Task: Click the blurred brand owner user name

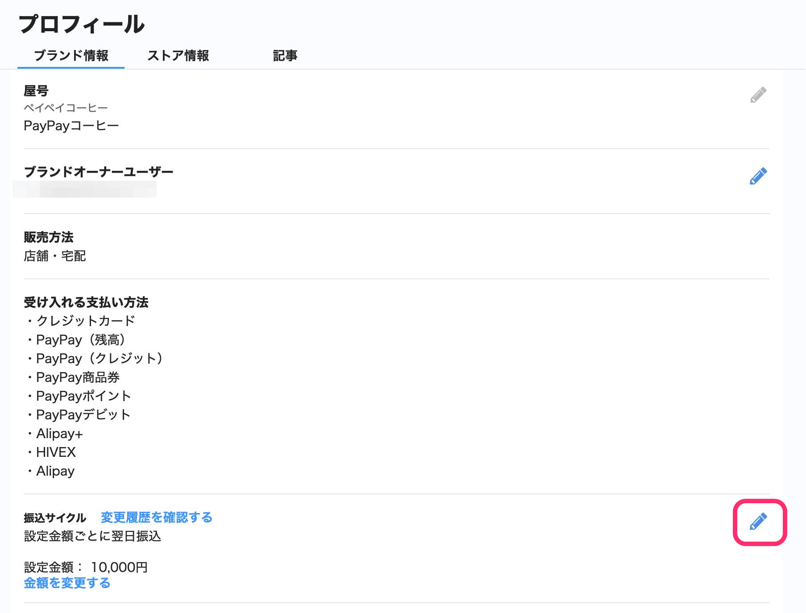Action: [85, 189]
